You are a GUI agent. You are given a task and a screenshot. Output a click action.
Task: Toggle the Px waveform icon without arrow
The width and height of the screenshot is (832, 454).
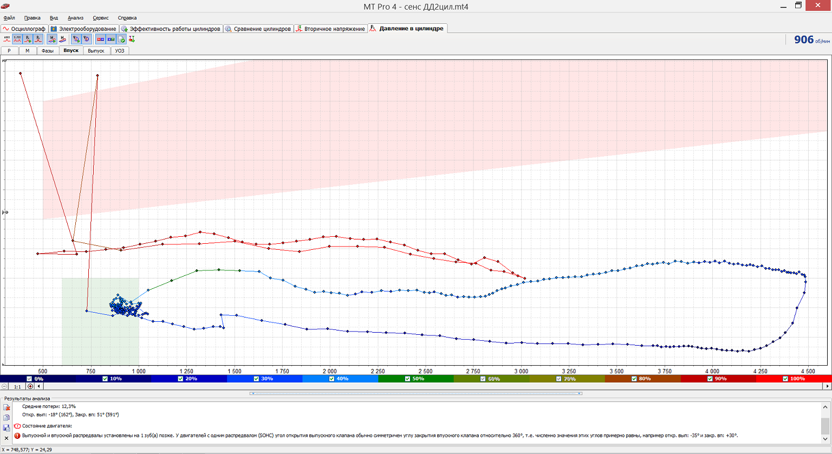coord(38,39)
